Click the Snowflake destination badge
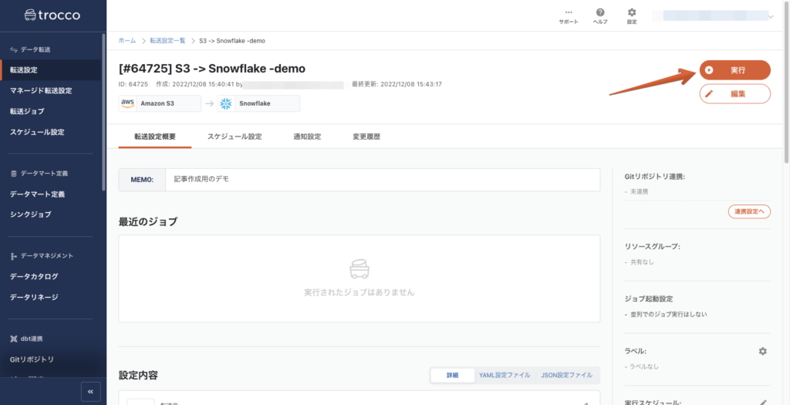Image resolution: width=790 pixels, height=405 pixels. (258, 103)
